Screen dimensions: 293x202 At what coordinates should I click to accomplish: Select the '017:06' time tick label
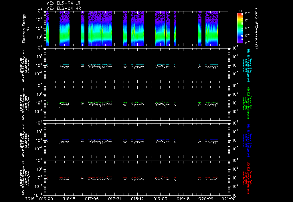pyautogui.click(x=92, y=199)
